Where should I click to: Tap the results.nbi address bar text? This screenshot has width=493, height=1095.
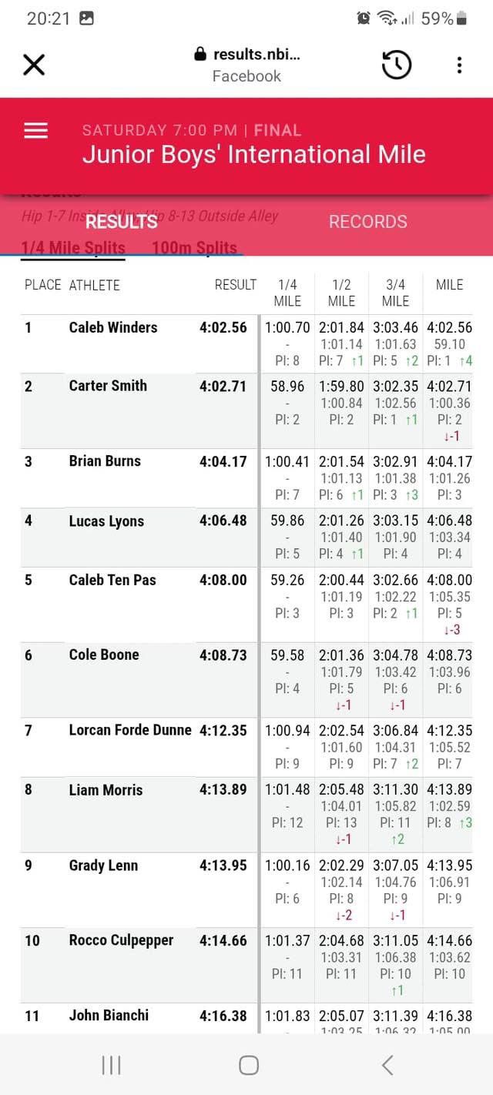[x=256, y=54]
